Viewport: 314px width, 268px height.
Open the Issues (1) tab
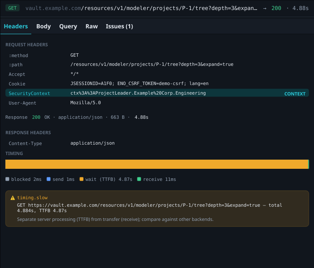(119, 26)
